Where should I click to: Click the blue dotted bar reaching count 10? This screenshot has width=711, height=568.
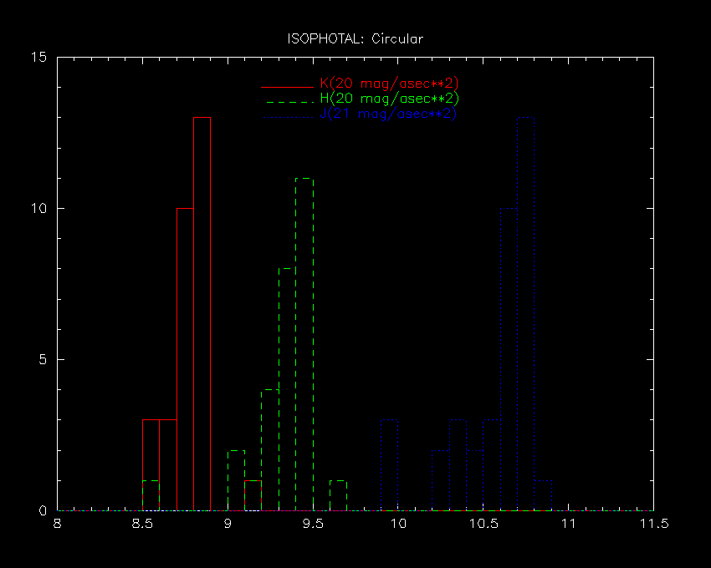pos(509,359)
